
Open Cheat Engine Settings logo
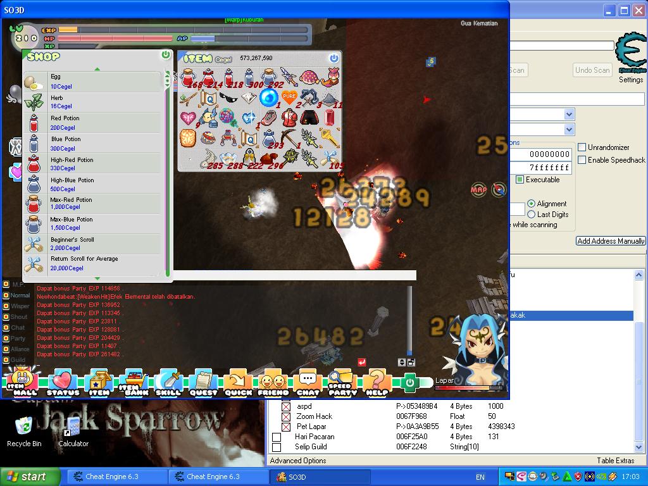(x=631, y=58)
